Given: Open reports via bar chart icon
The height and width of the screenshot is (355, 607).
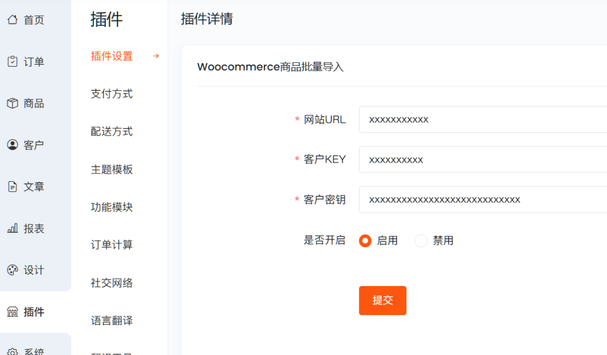Looking at the screenshot, I should [12, 229].
